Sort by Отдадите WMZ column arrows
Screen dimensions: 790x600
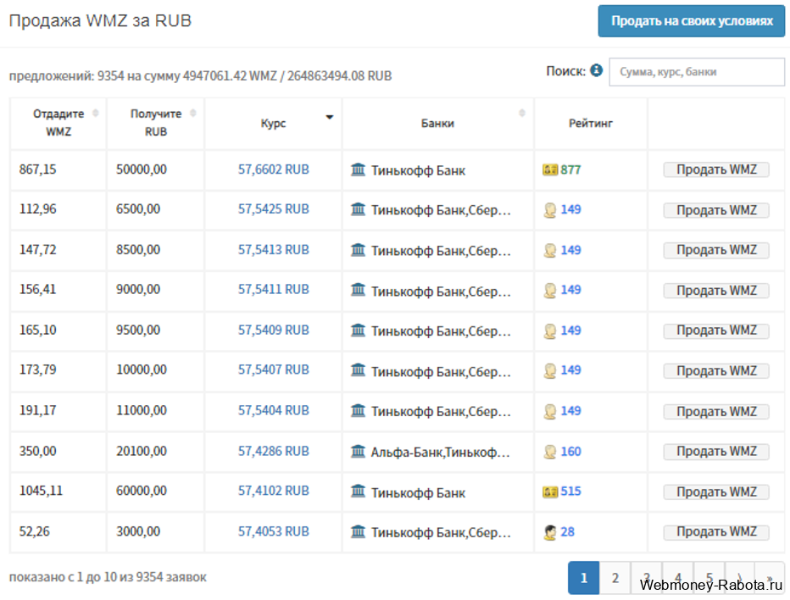[95, 113]
